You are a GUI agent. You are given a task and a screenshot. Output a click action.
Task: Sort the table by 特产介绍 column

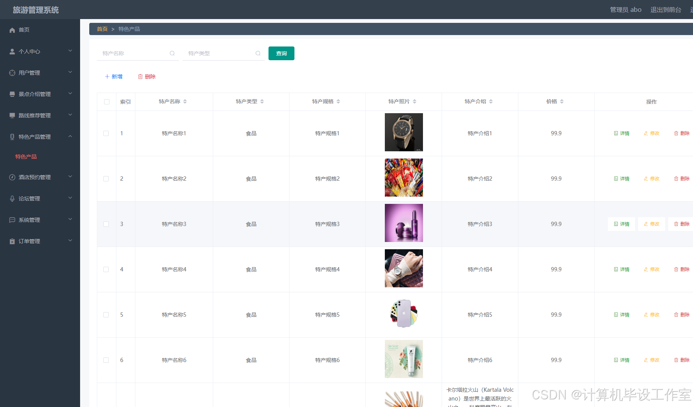tap(491, 101)
